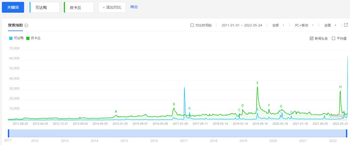This screenshot has width=350, height=145.
Task: Toggle the blue 可达鸭 legend square
Action: click(11, 38)
